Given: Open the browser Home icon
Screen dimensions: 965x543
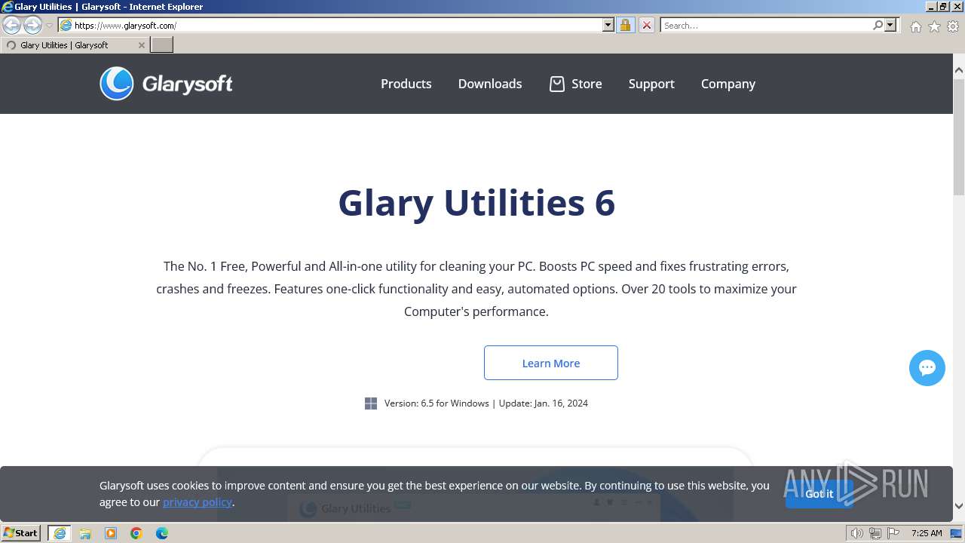Looking at the screenshot, I should pos(915,26).
